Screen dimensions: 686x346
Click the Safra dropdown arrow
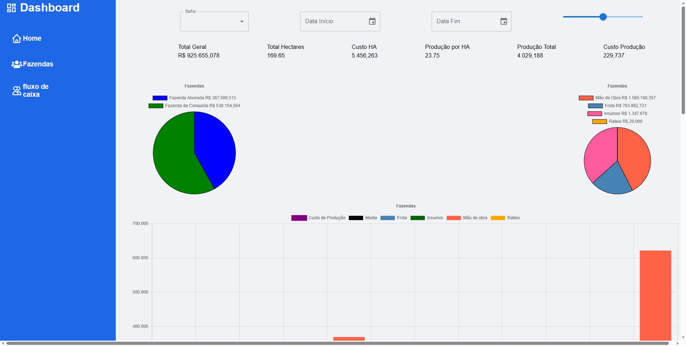pos(242,21)
